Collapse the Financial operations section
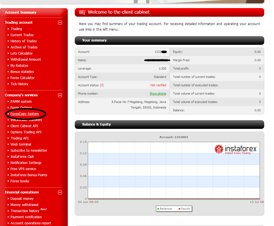Image resolution: width=274 pixels, height=226 pixels. (x=60, y=192)
